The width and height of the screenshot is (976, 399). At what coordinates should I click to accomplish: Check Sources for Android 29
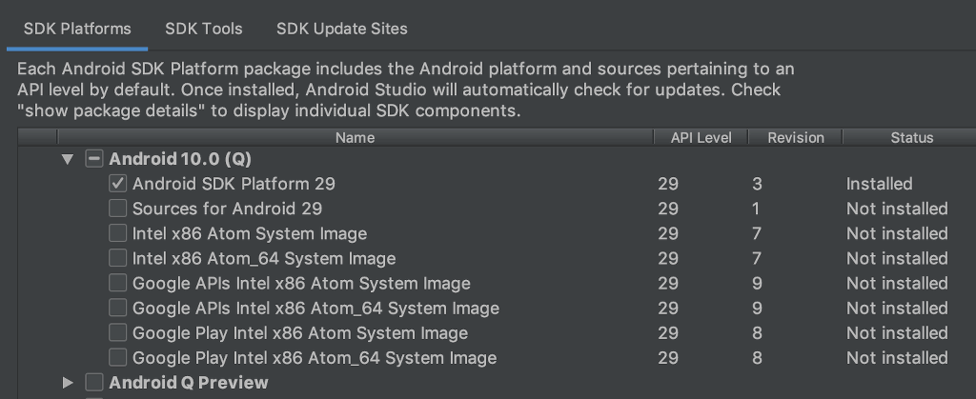coord(118,209)
